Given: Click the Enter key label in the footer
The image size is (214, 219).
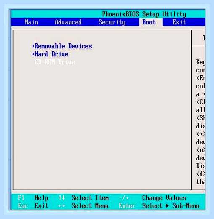Looking at the screenshot, I should pos(127,206).
